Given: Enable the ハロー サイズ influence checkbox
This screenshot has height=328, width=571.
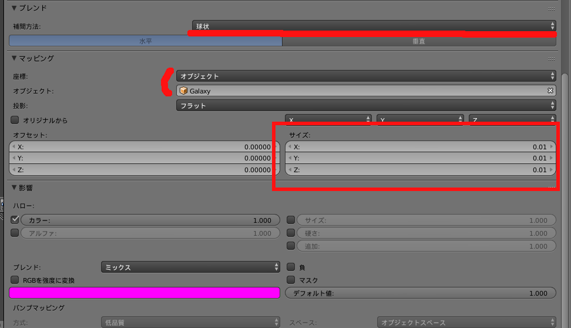Looking at the screenshot, I should (291, 220).
